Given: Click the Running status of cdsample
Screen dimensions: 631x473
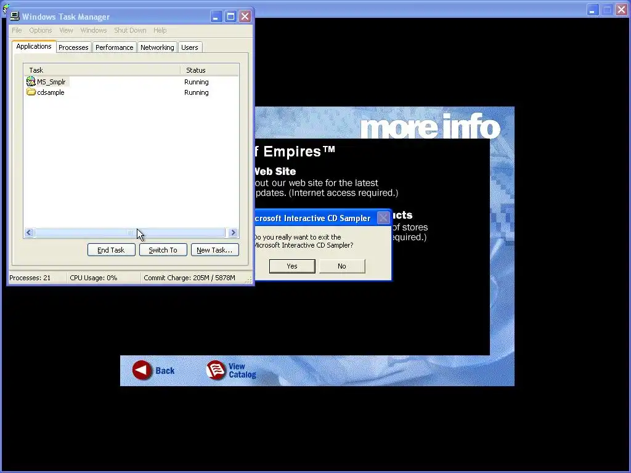Looking at the screenshot, I should point(197,92).
